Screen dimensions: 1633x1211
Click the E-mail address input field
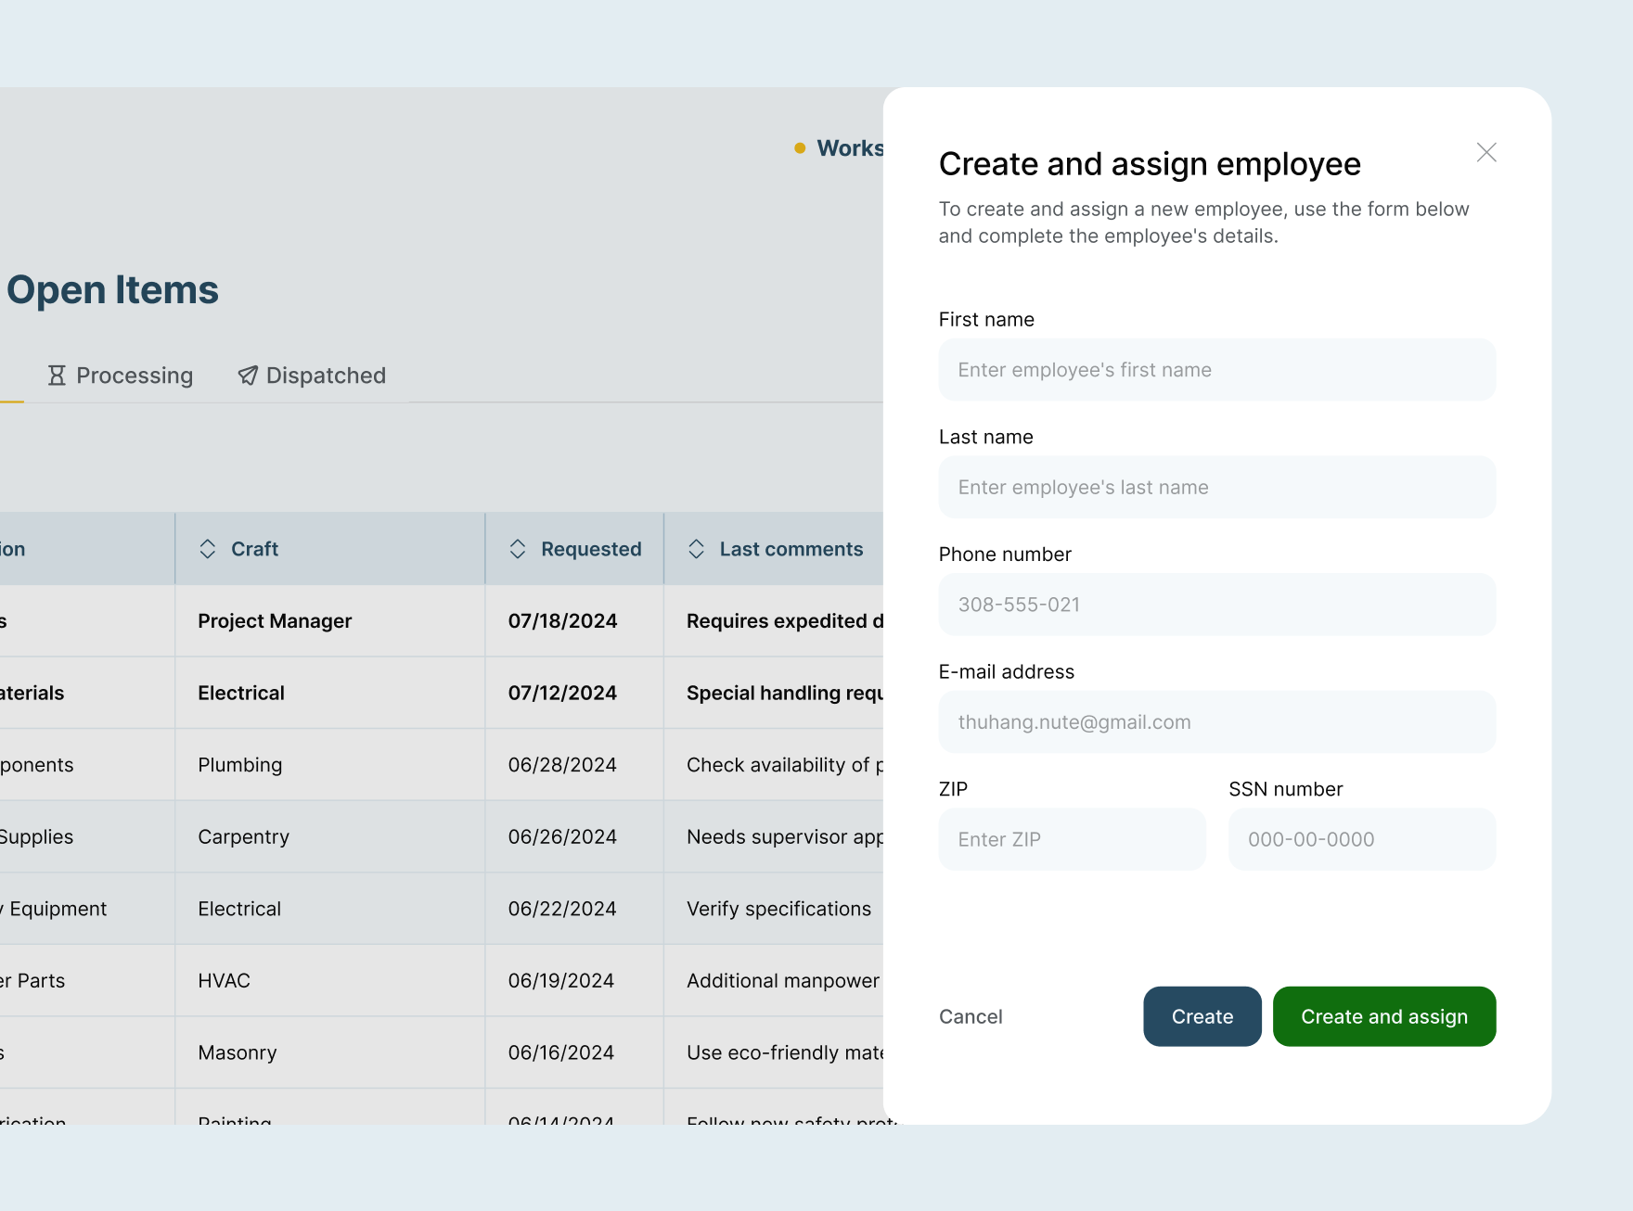[1216, 722]
